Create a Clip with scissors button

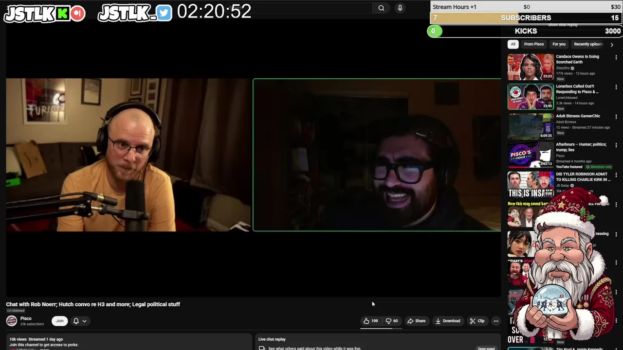(x=477, y=321)
